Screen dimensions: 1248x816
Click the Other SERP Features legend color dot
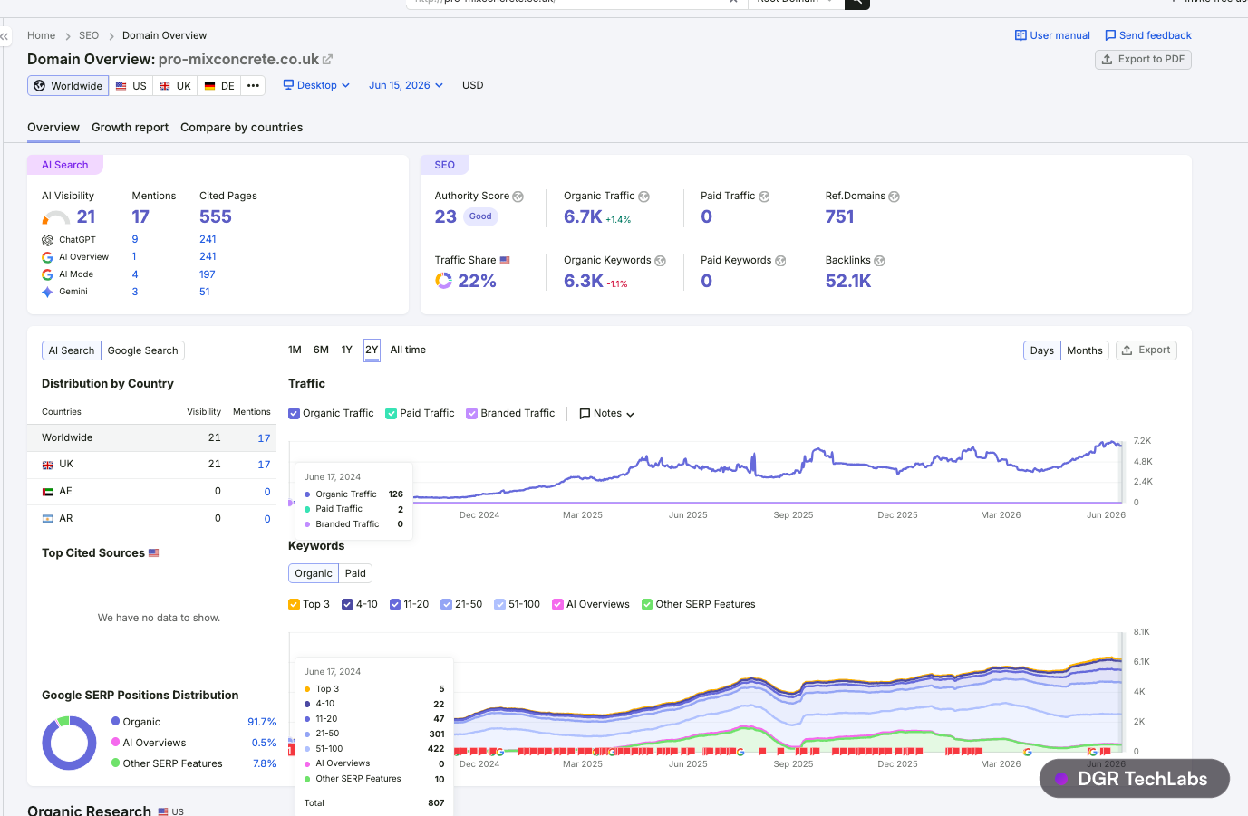coord(115,763)
